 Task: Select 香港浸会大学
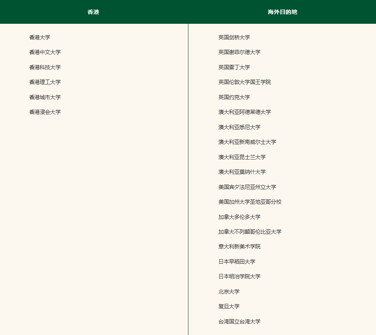(45, 112)
